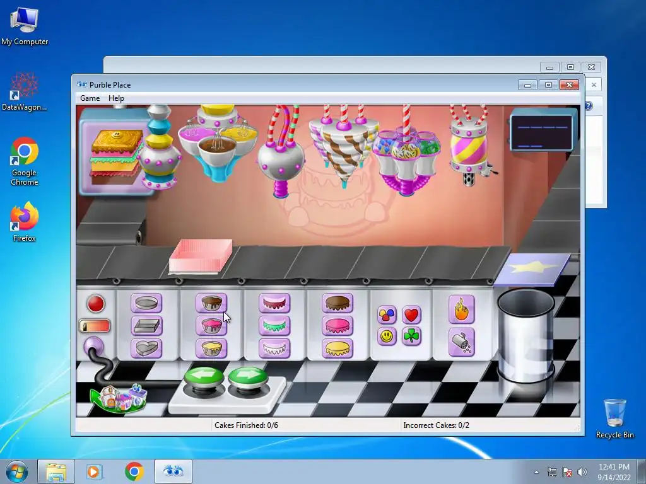This screenshot has width=646, height=484.
Task: Maximize the Purble Place window
Action: click(x=548, y=85)
